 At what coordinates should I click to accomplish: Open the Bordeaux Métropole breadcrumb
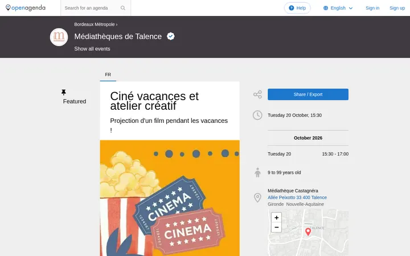[95, 24]
